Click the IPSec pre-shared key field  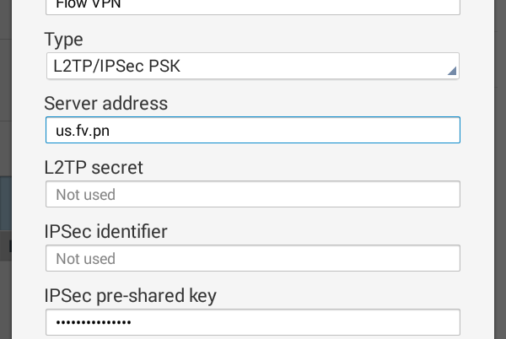coord(251,322)
